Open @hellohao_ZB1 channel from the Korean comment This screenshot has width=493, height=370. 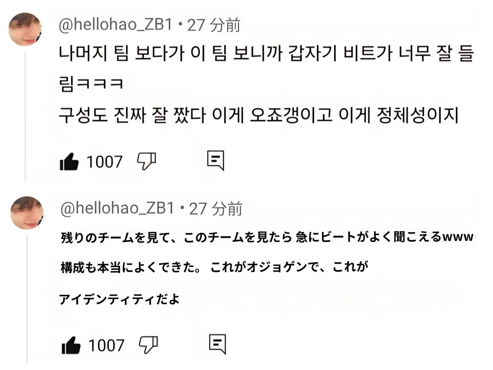pos(117,26)
